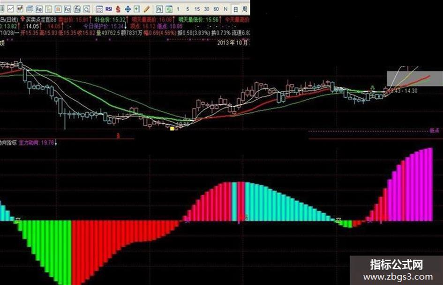Open the formula fx icon
The image size is (443, 285).
tap(77, 9)
